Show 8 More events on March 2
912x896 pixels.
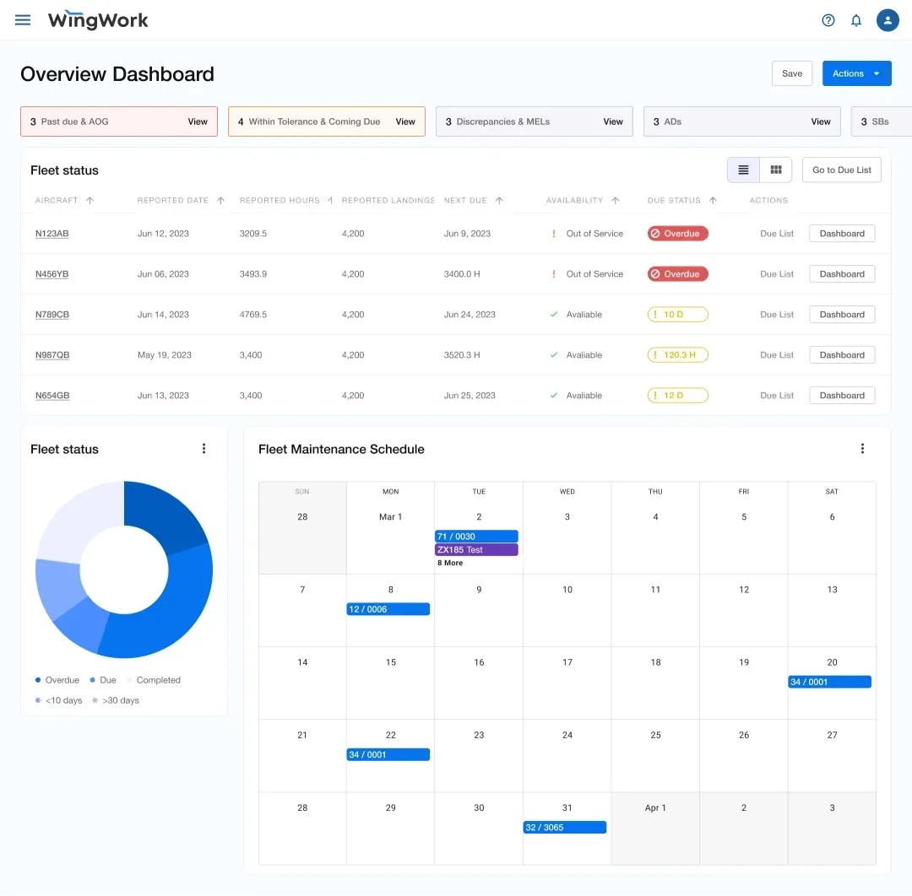click(450, 563)
